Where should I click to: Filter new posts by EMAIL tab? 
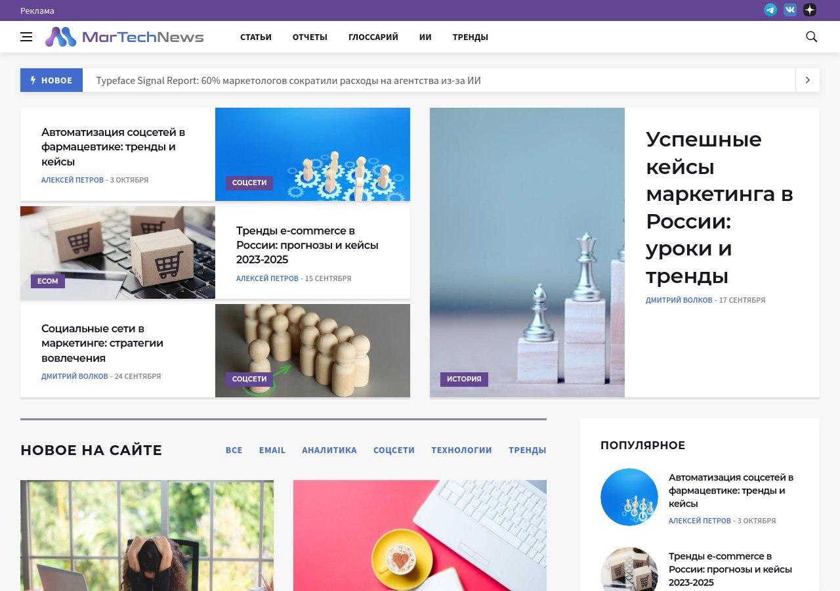pyautogui.click(x=272, y=450)
